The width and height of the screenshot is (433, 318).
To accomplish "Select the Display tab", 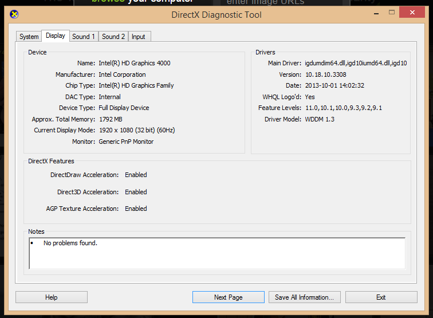I will 56,36.
